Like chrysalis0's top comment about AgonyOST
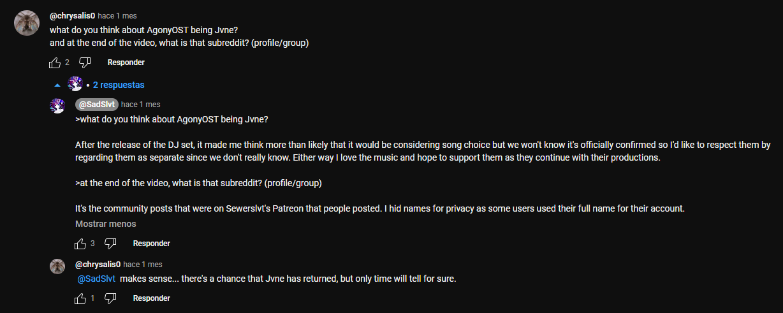This screenshot has width=783, height=313. [x=55, y=62]
